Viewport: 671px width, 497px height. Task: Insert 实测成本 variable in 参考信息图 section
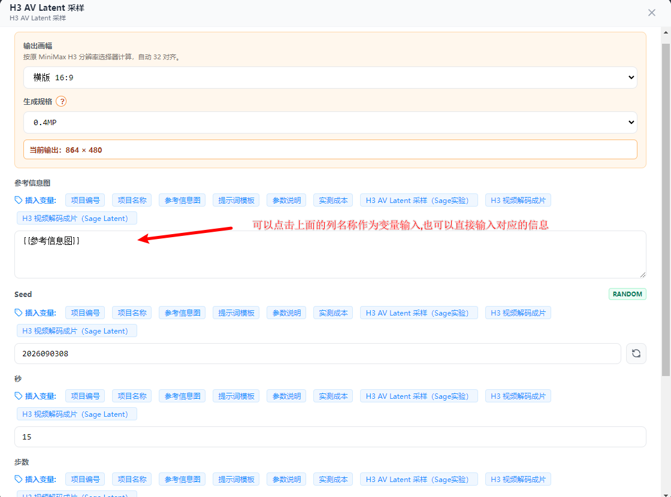[333, 200]
